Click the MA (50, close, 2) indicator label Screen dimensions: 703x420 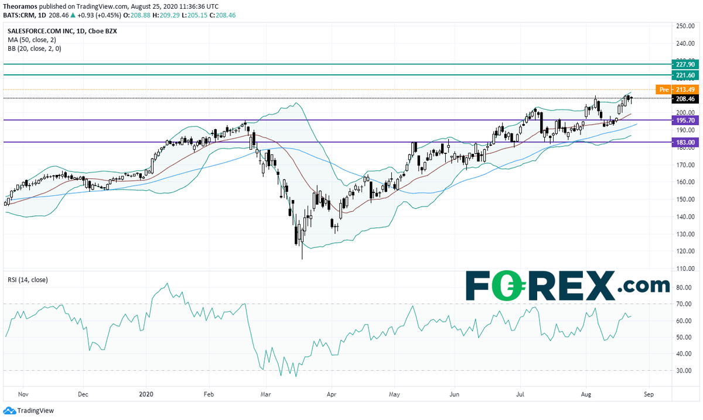tap(33, 40)
